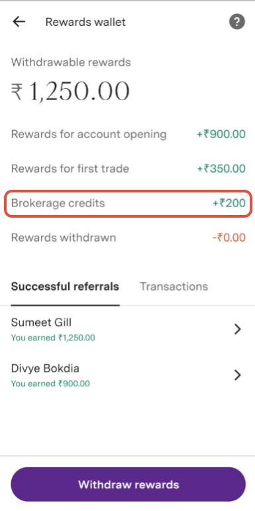Switch to the Transactions tab
The image size is (255, 511).
(x=174, y=287)
